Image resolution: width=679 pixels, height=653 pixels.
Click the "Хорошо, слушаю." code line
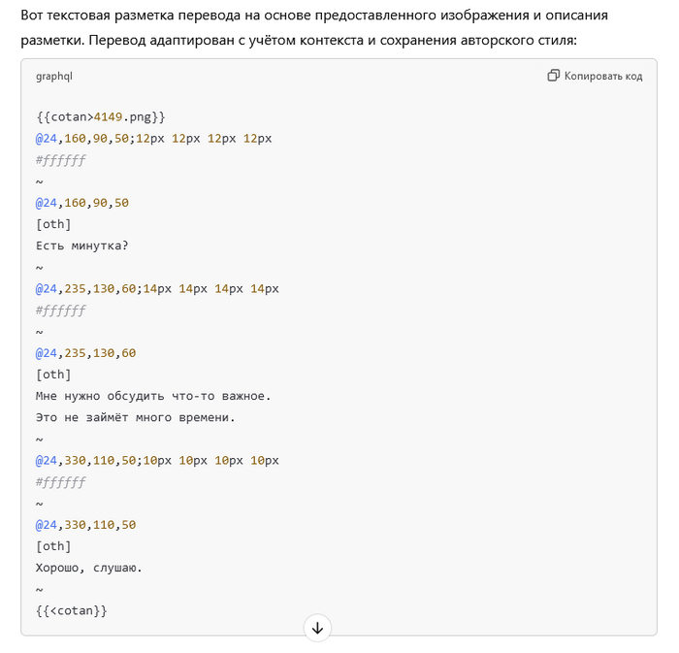click(89, 568)
